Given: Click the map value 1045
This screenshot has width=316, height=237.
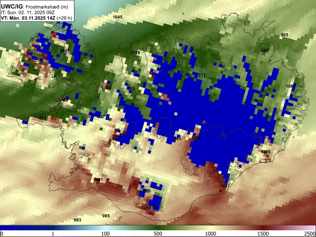Looking at the screenshot, I should [x=117, y=17].
